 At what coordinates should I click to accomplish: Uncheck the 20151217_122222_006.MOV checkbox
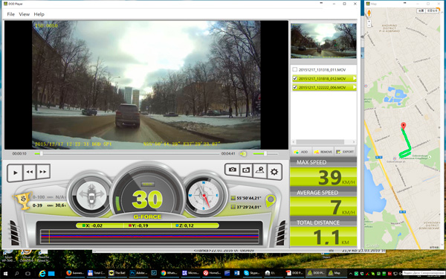pyautogui.click(x=295, y=87)
